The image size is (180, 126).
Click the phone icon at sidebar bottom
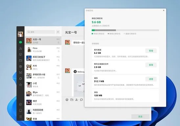point(21,110)
